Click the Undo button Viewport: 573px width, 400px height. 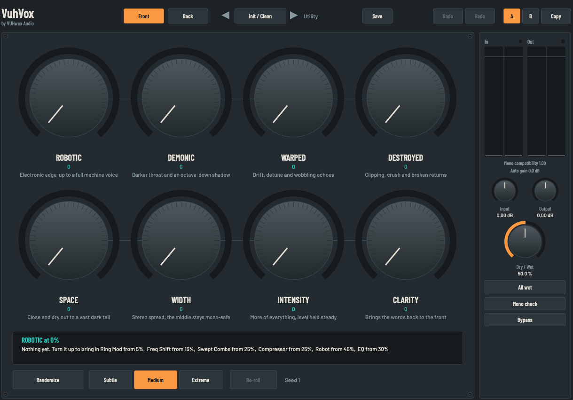tap(448, 16)
